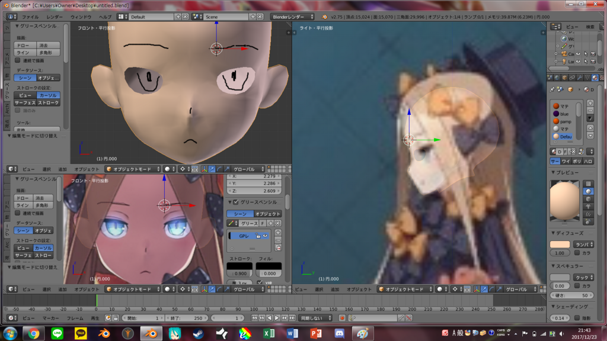The height and width of the screenshot is (341, 607).
Task: Jump to the timeline start frame
Action: (254, 318)
